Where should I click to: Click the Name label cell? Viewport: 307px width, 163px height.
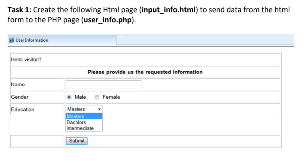point(37,84)
